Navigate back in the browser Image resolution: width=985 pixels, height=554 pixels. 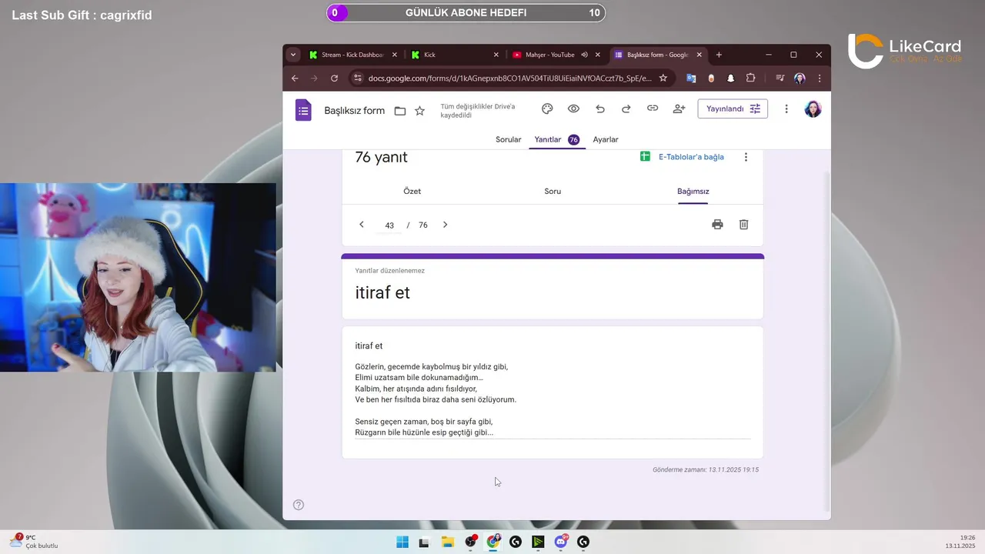(295, 78)
